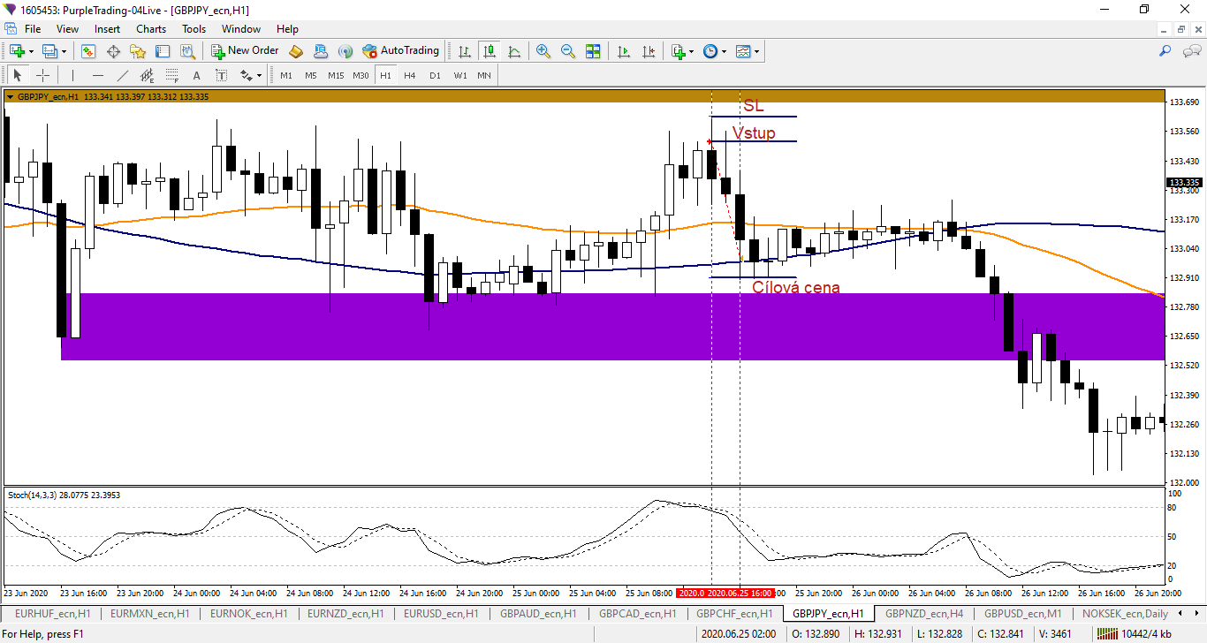Image resolution: width=1207 pixels, height=643 pixels.
Task: Switch to Candlesticks chart view
Action: pyautogui.click(x=490, y=51)
